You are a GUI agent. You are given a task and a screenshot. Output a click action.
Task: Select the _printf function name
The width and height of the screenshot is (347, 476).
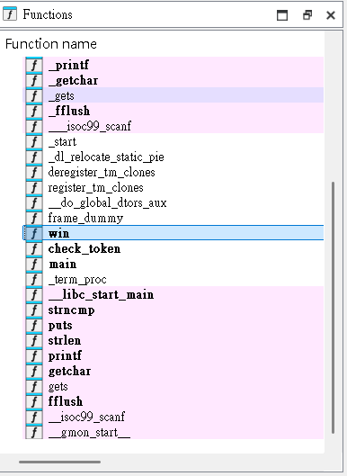click(68, 65)
